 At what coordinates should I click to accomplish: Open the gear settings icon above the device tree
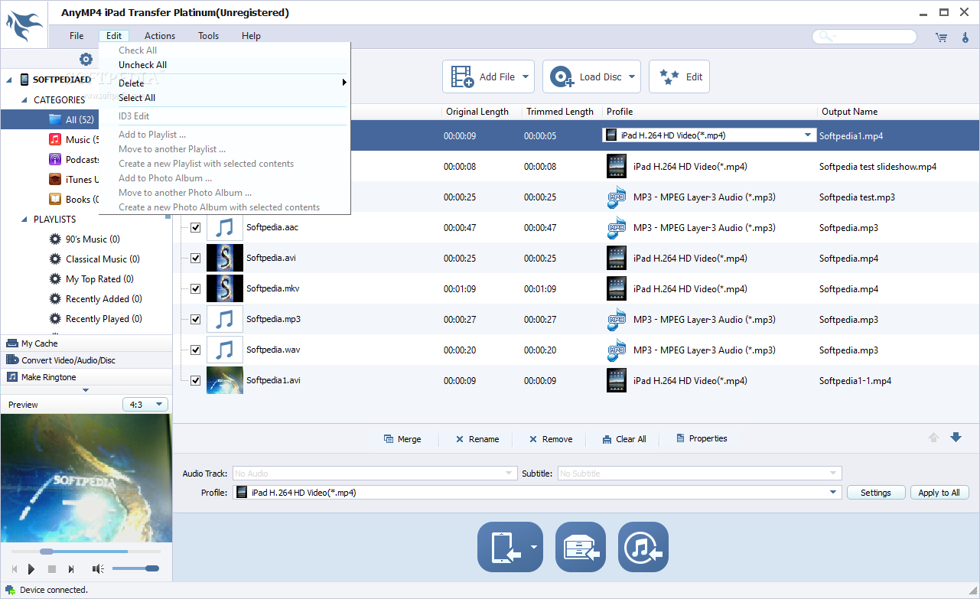coord(86,59)
